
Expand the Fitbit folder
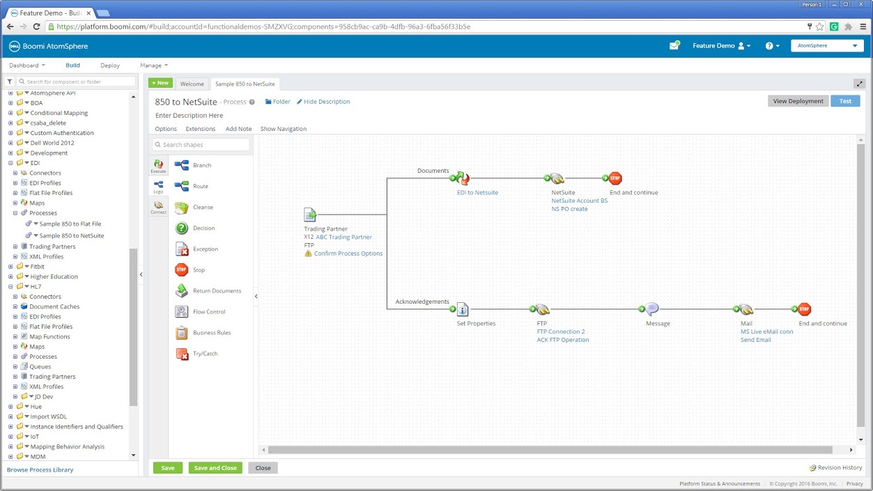click(10, 266)
